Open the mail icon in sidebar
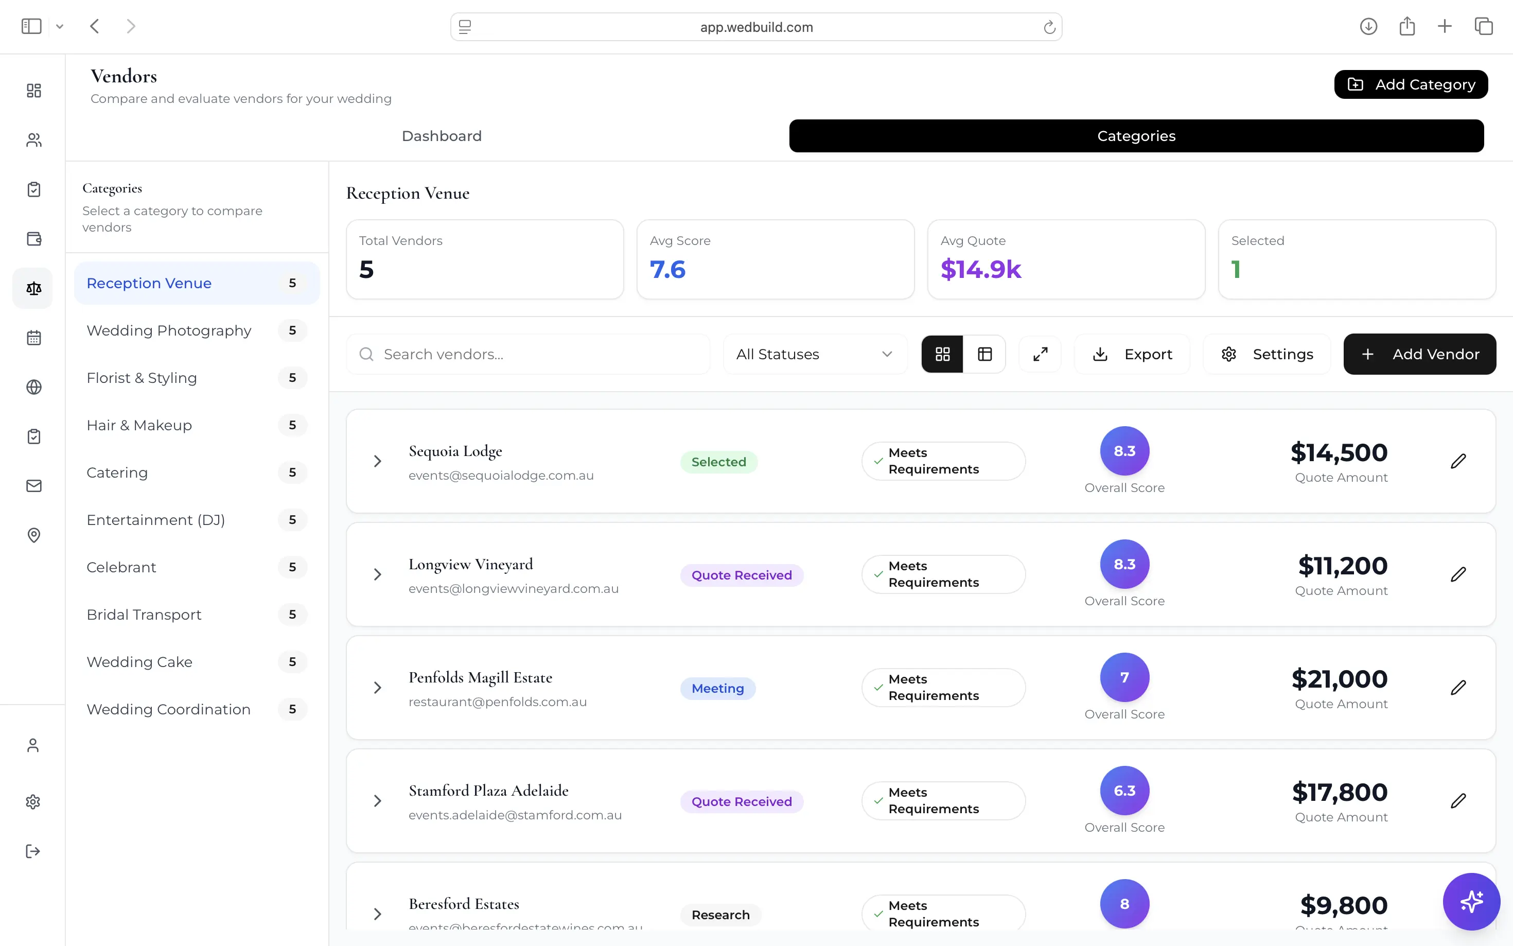Viewport: 1513px width, 946px height. pos(34,485)
